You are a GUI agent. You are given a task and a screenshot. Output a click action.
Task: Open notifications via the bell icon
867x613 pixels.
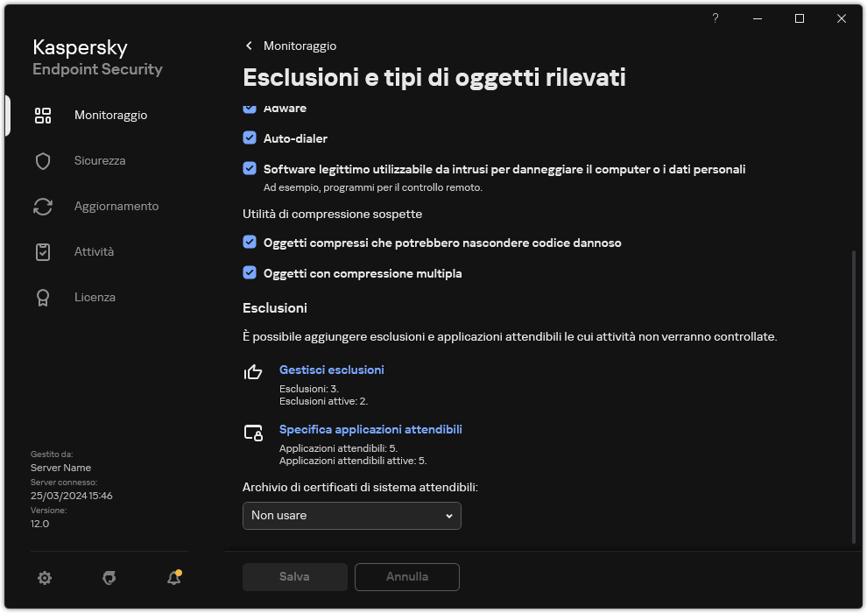(x=173, y=579)
